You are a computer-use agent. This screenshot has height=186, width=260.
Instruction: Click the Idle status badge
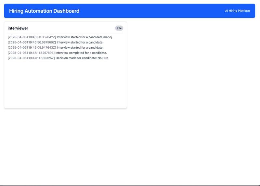119,28
